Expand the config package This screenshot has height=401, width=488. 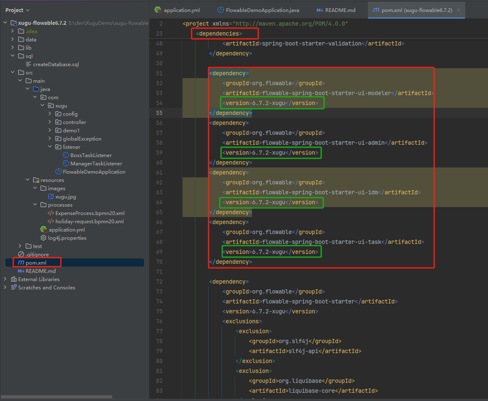[50, 114]
